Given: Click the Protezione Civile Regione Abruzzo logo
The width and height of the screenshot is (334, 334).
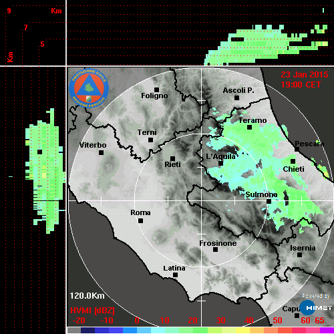Looking at the screenshot, I should (x=89, y=88).
